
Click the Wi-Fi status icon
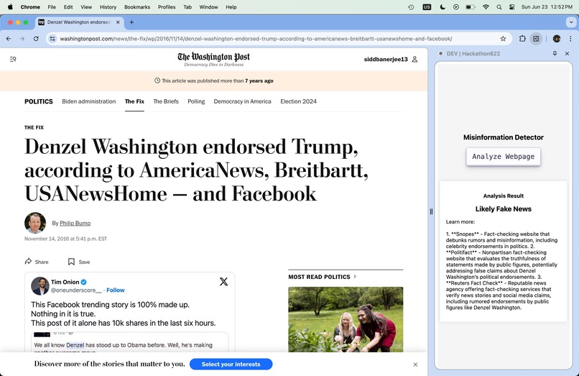point(486,6)
